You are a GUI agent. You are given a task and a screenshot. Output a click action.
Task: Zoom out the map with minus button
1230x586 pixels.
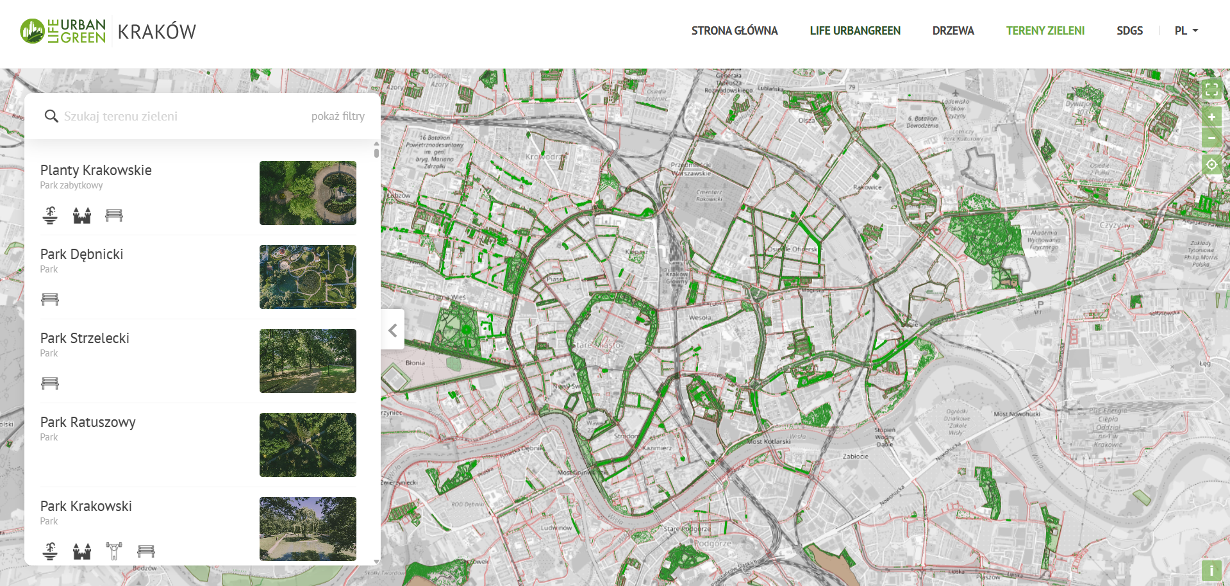click(1211, 138)
